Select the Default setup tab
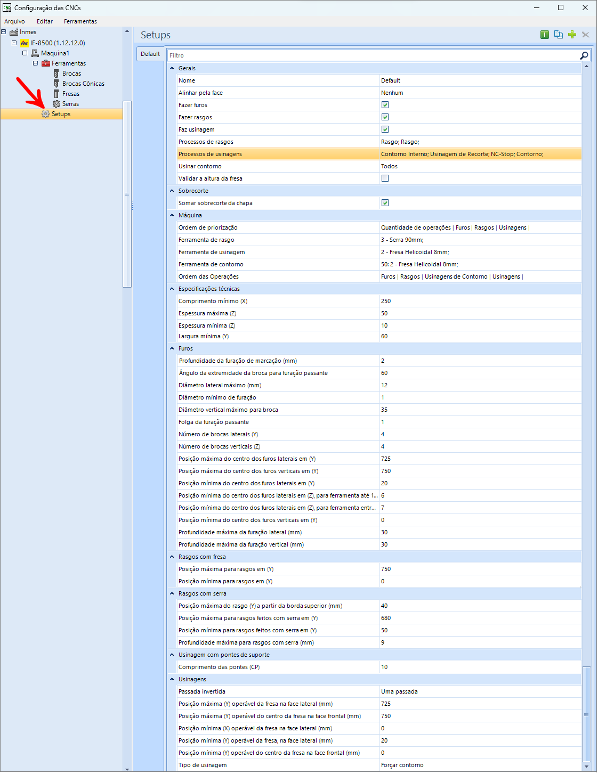The height and width of the screenshot is (774, 598). [150, 54]
